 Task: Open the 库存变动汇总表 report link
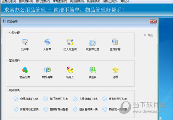[29, 109]
